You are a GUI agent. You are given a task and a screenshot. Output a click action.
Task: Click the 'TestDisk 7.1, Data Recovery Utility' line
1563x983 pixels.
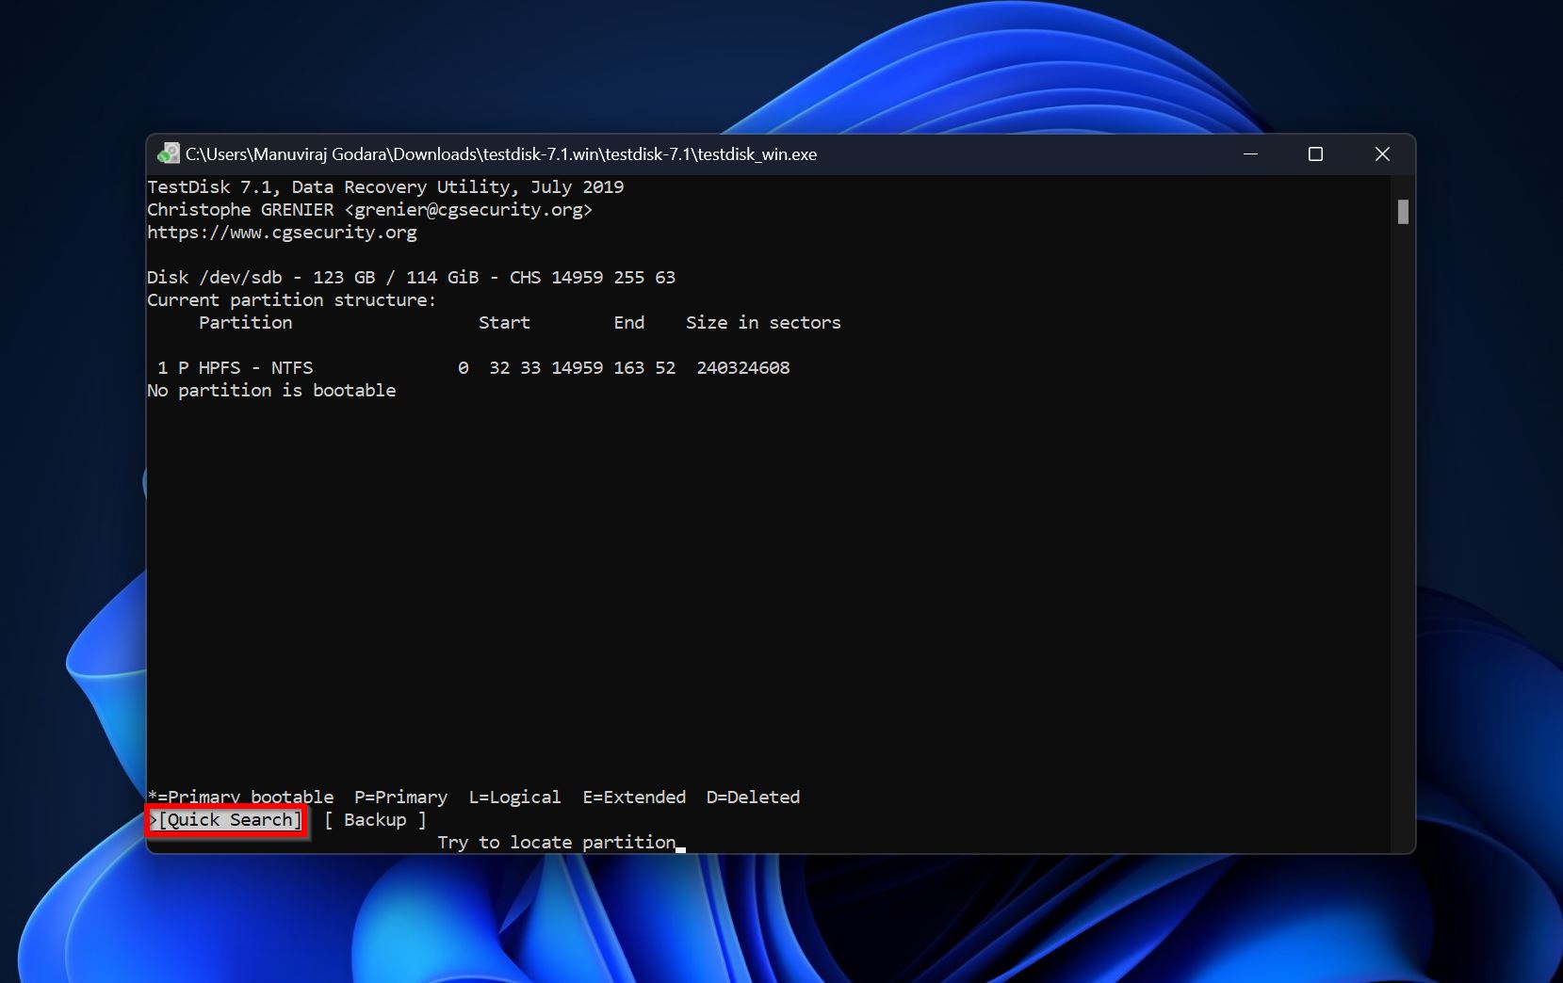point(385,187)
